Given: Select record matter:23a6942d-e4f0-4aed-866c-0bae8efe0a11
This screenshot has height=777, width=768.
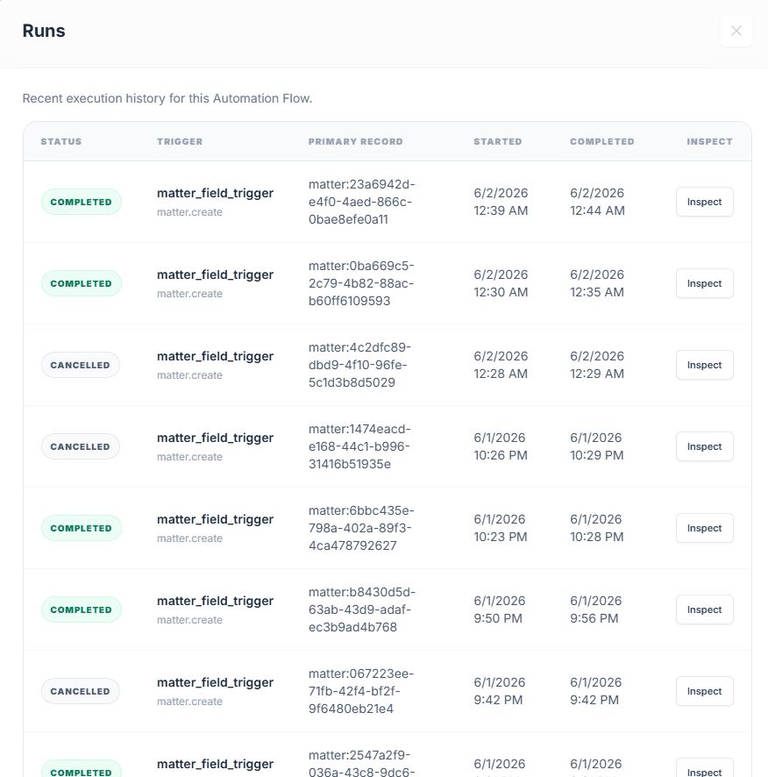Looking at the screenshot, I should point(362,202).
